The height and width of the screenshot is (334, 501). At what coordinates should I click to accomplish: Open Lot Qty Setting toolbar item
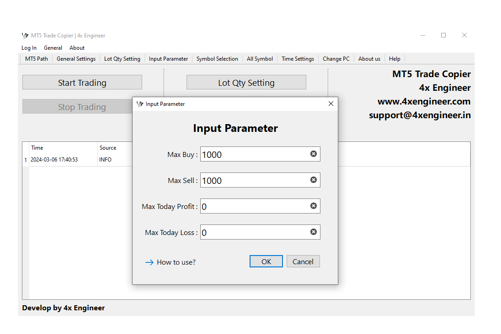pyautogui.click(x=122, y=59)
